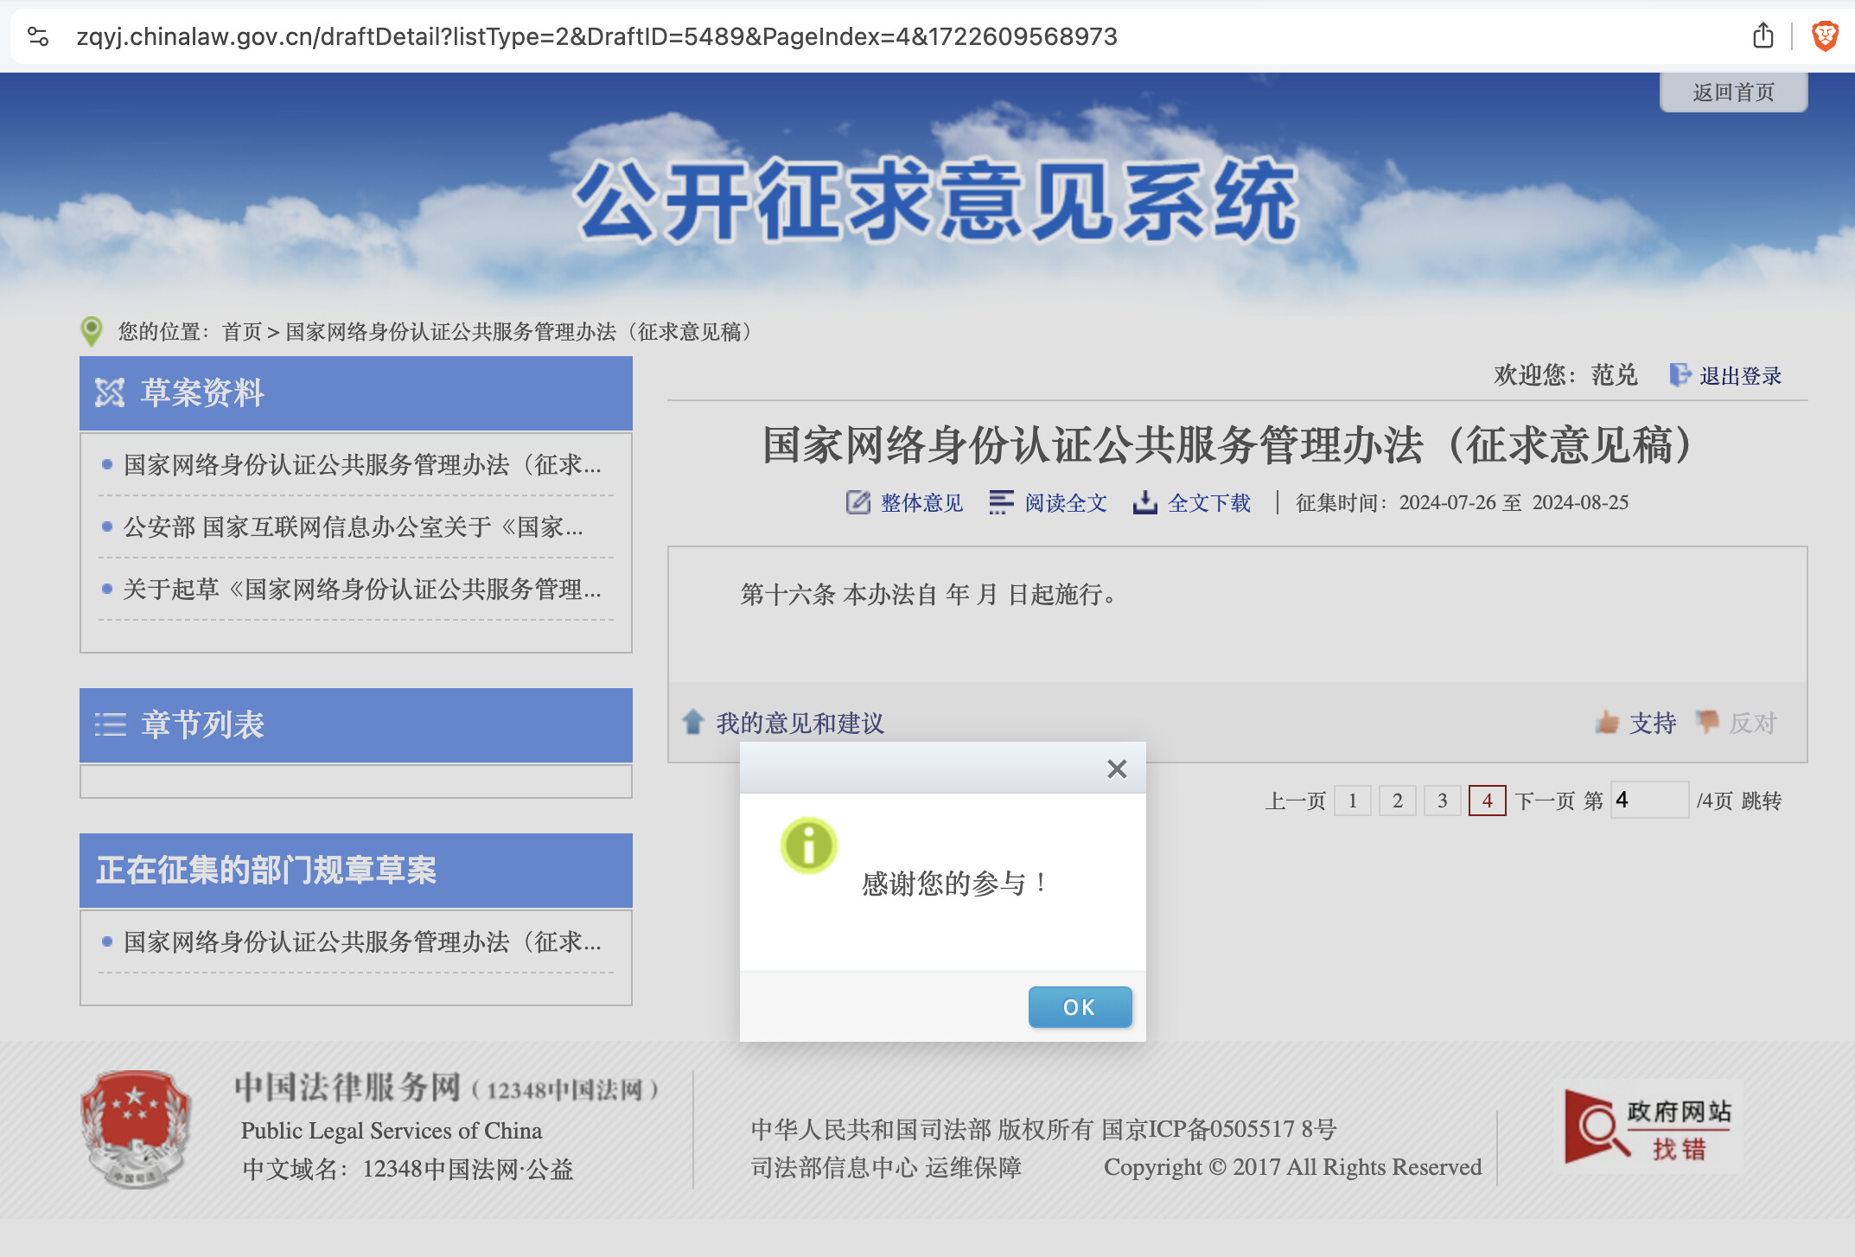Go to page 2 of the draft
This screenshot has height=1257, width=1855.
(1397, 801)
